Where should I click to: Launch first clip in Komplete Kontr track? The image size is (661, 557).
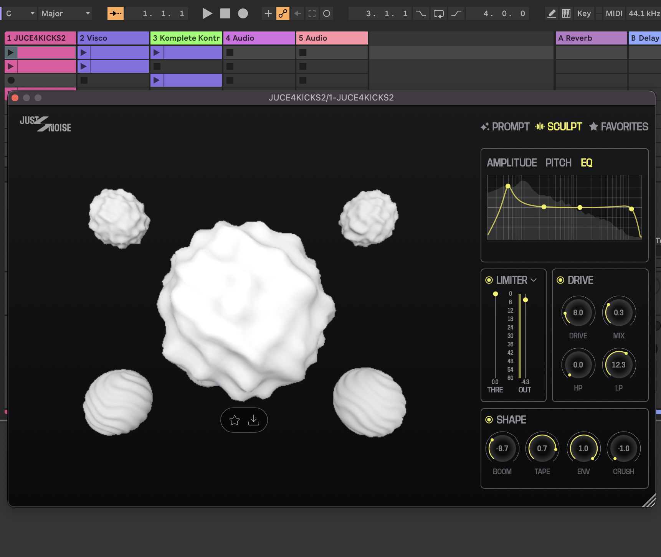[x=157, y=53]
